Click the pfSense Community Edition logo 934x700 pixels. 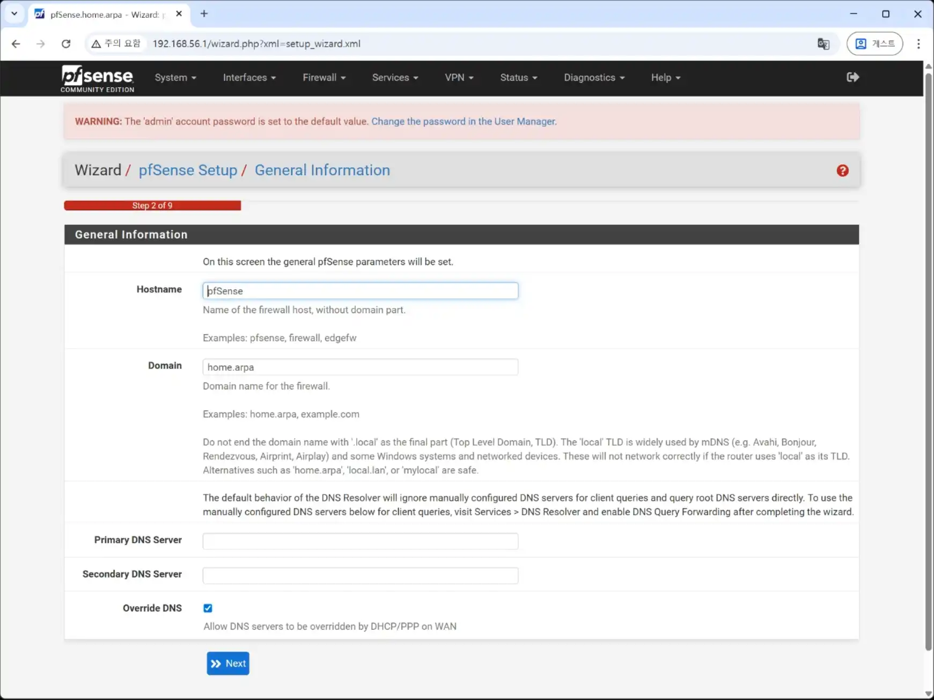click(97, 78)
